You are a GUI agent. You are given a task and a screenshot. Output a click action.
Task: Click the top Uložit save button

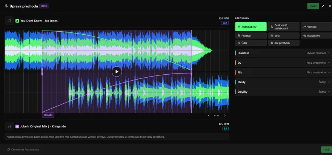[313, 6]
